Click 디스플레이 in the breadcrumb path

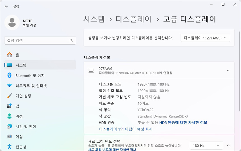point(133,19)
